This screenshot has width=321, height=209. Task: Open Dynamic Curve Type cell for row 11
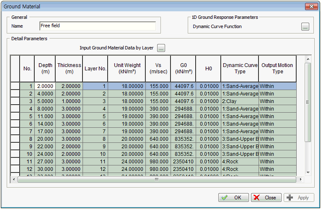pyautogui.click(x=239, y=161)
